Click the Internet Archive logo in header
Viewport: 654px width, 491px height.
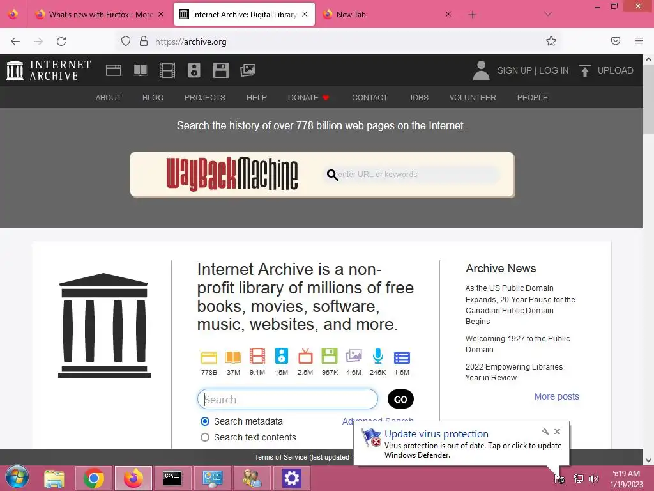coord(49,70)
